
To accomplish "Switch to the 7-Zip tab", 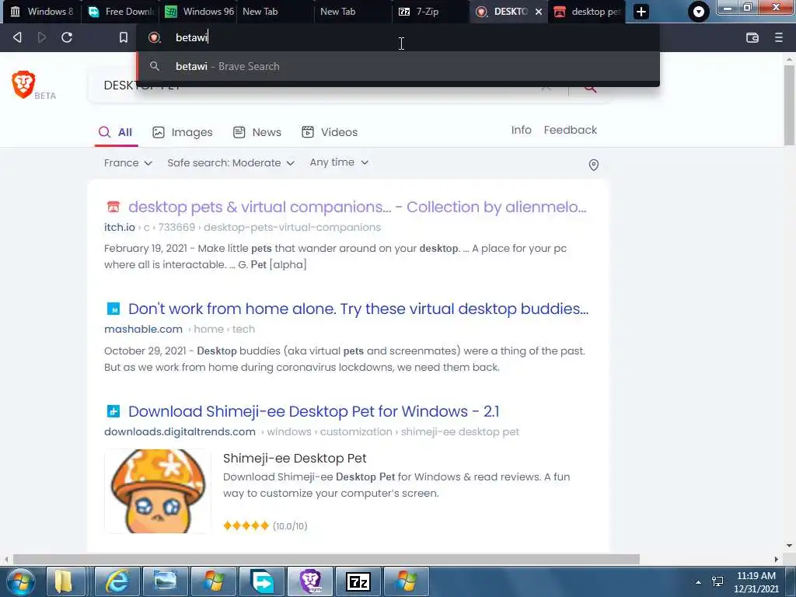I will 431,12.
